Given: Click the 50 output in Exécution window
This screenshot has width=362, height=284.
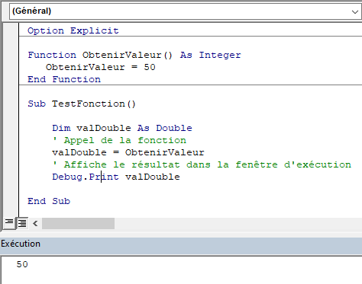Looking at the screenshot, I should point(22,264).
